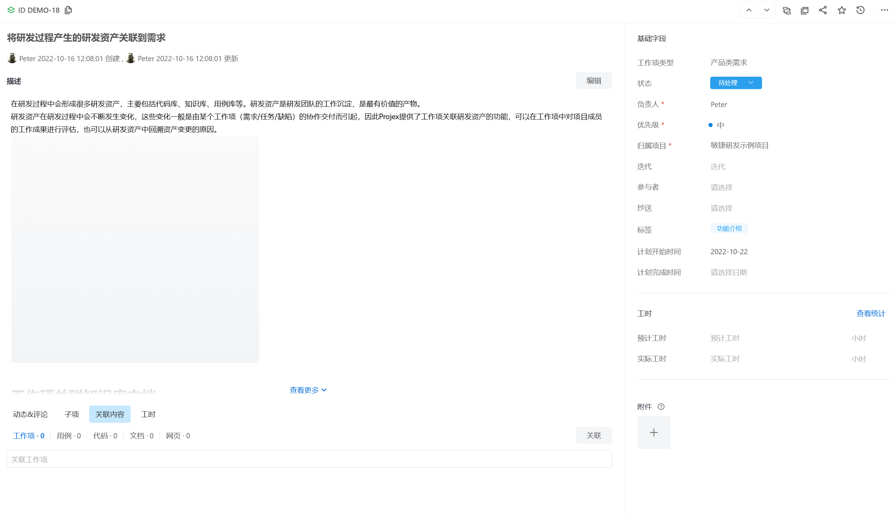The height and width of the screenshot is (515, 895).
Task: Open the work item type conversion icon
Action: pos(787,10)
